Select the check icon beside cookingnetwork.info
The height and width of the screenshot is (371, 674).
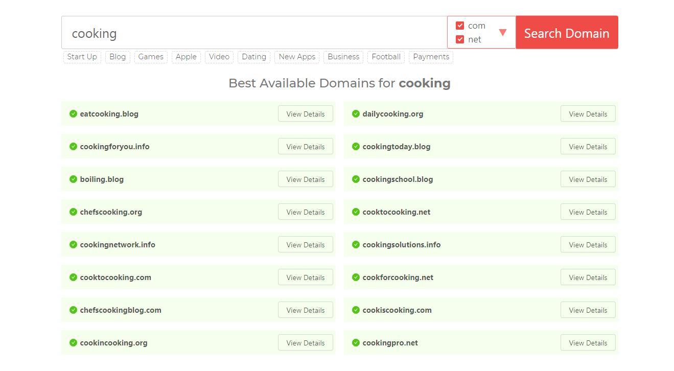pos(73,244)
